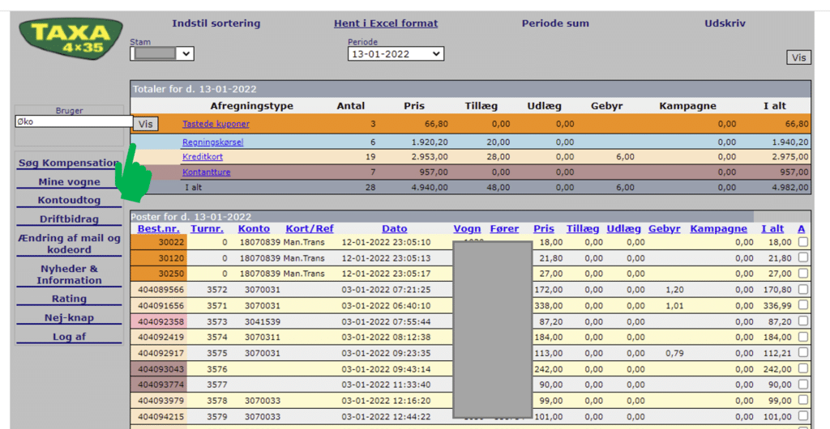Click date 03-01-2022 07:21:25

[x=386, y=290]
